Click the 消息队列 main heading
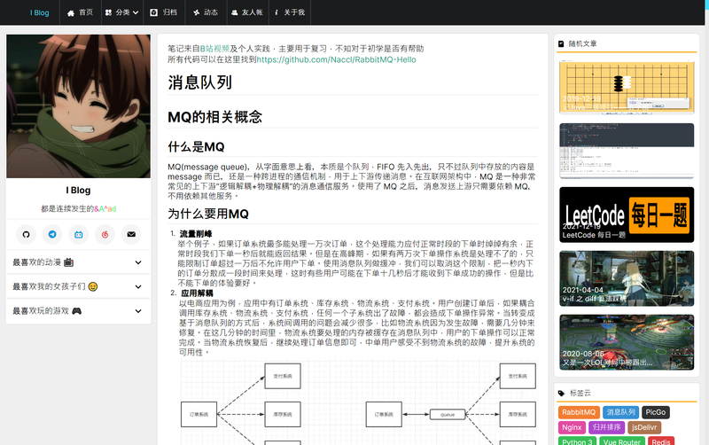The width and height of the screenshot is (709, 445). [200, 82]
